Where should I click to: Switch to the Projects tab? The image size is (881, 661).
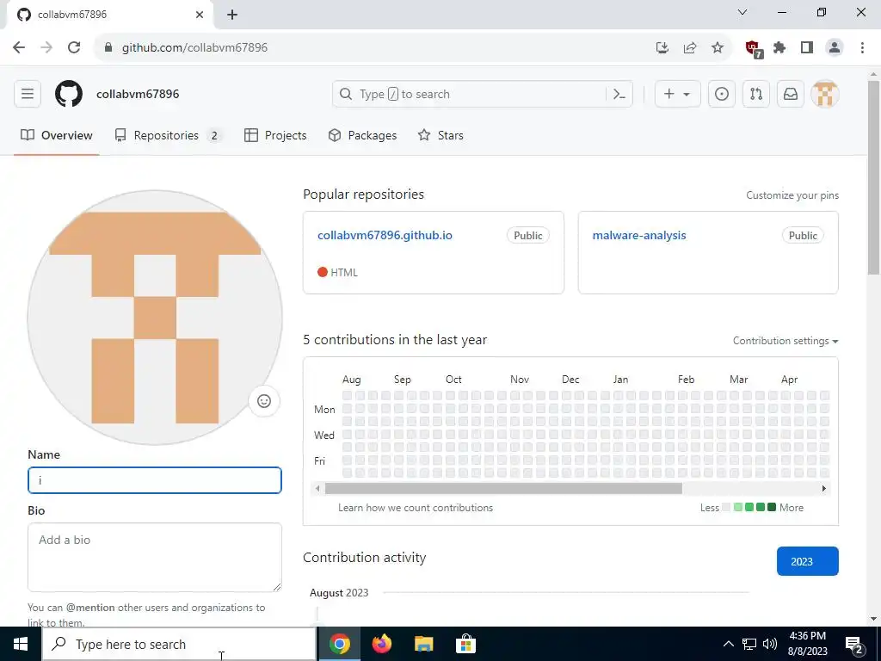coord(275,135)
